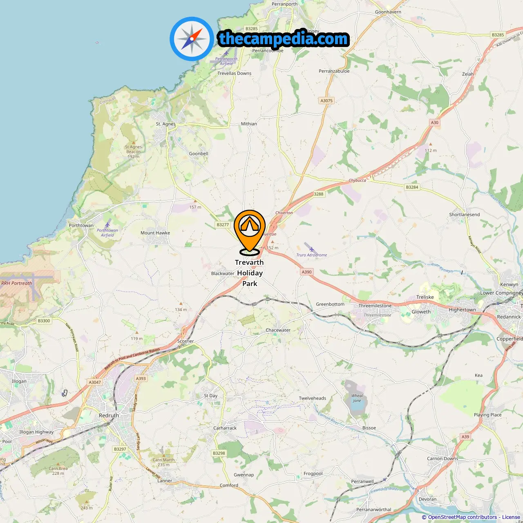Click the St. Agnes town label
Image resolution: width=523 pixels, height=523 pixels.
166,124
